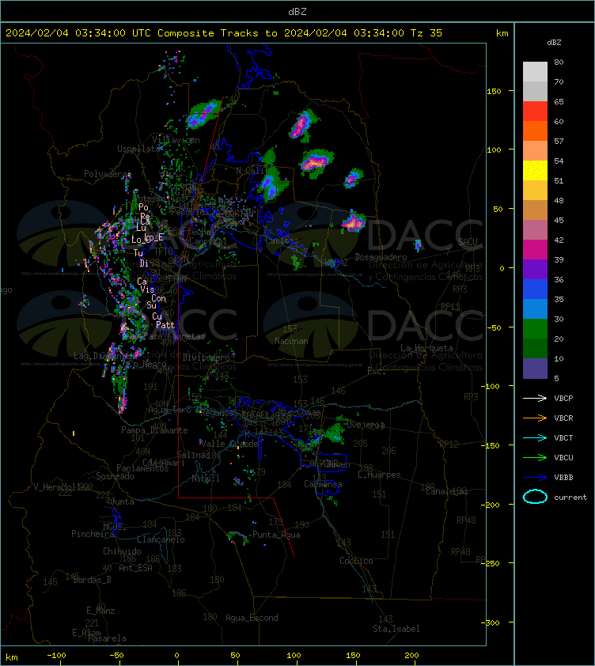
Task: Click the Punta_Agua place label
Action: 276,535
